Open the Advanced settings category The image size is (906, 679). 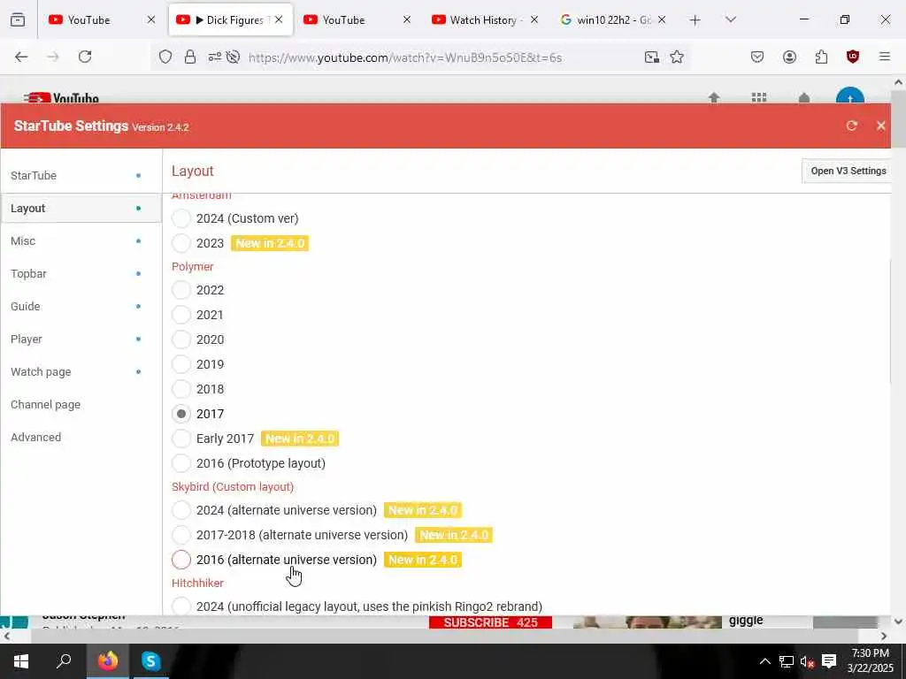click(x=81, y=438)
